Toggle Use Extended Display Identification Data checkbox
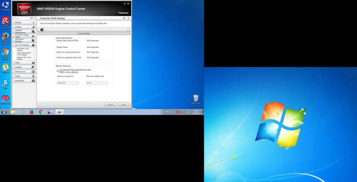This screenshot has height=182, width=357. click(58, 71)
